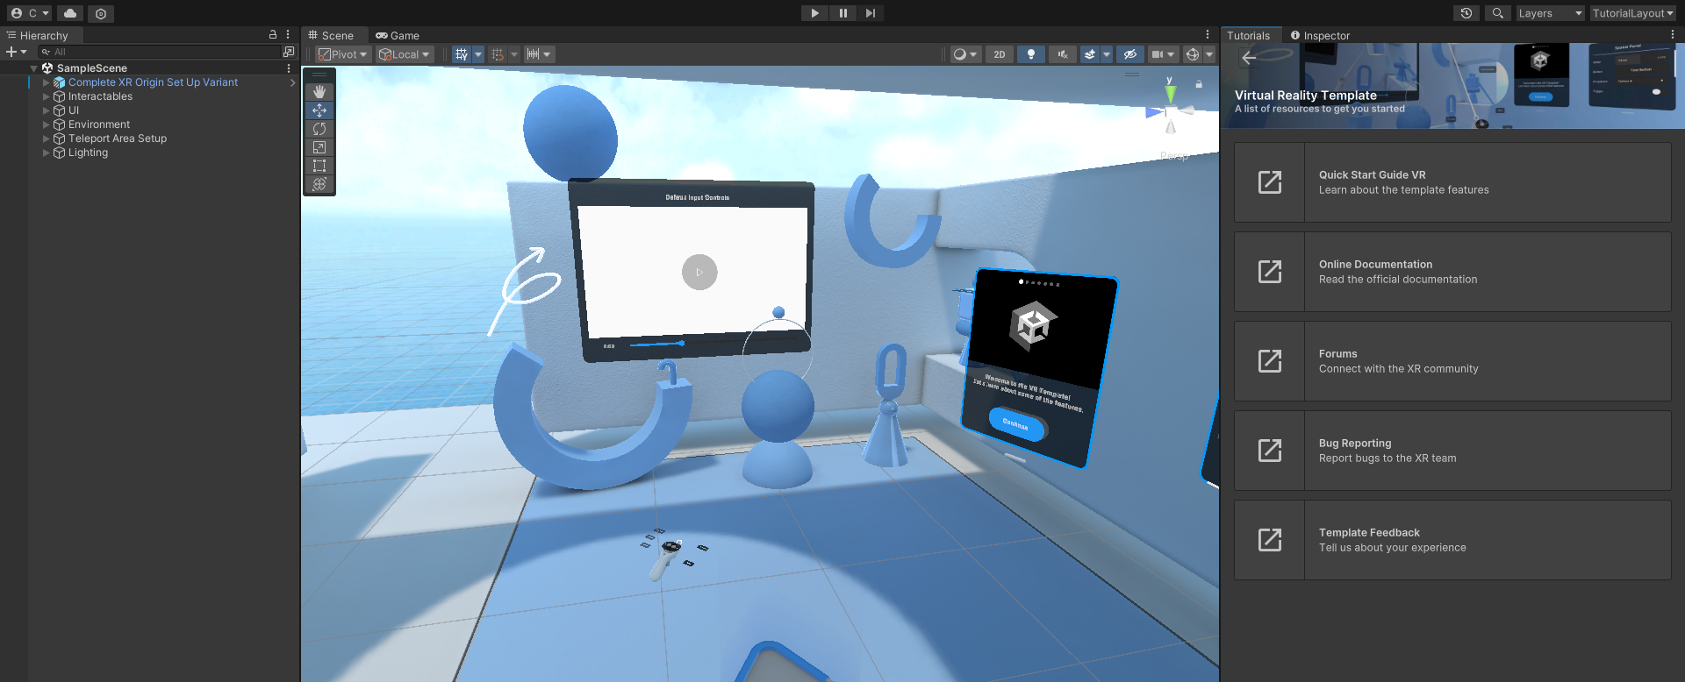Toggle increment snap in Scene toolbar
This screenshot has height=682, width=1685.
[498, 54]
